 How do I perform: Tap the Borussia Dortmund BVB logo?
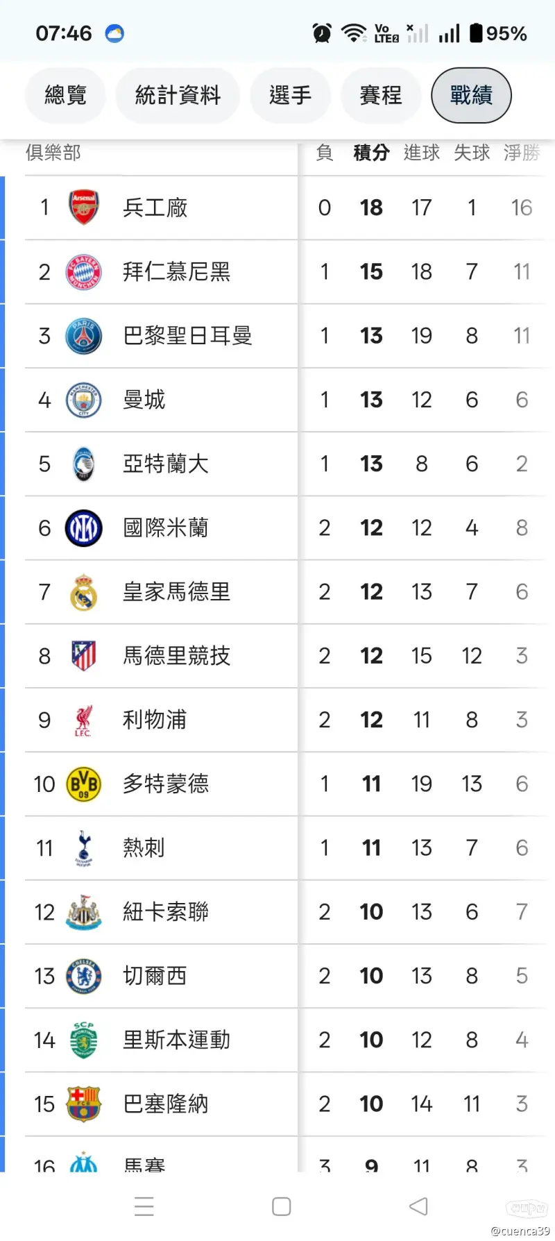point(83,784)
